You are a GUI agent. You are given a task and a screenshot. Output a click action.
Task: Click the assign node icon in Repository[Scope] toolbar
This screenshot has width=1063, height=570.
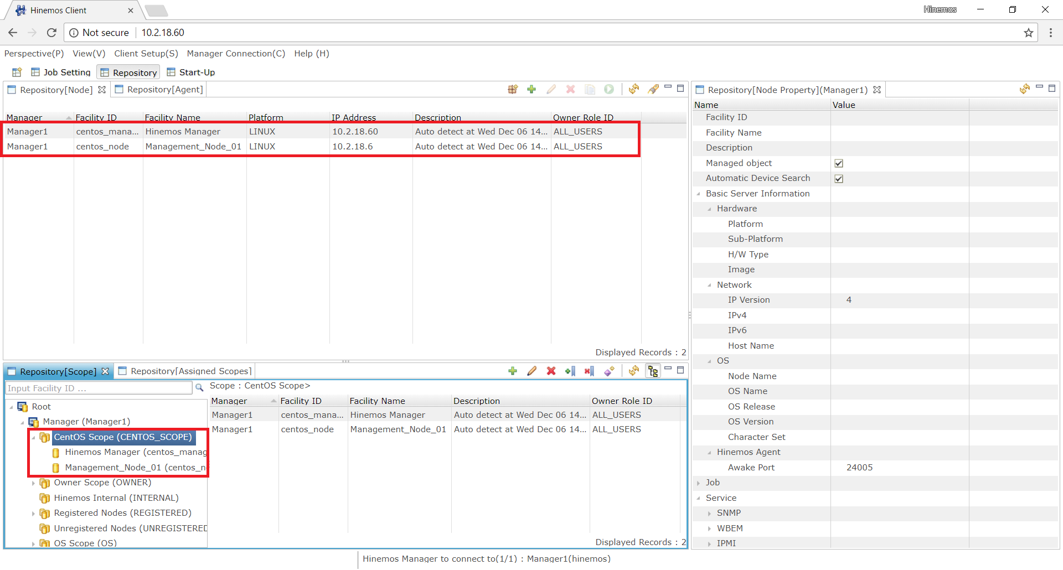(x=570, y=371)
